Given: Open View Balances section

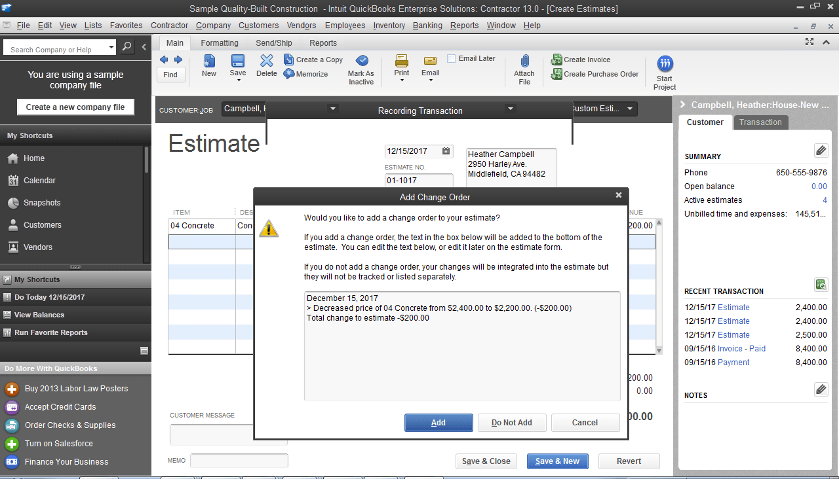Looking at the screenshot, I should 75,315.
